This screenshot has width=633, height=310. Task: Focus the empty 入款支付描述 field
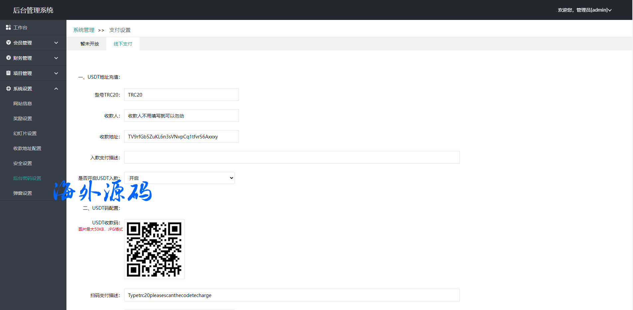[x=292, y=158]
